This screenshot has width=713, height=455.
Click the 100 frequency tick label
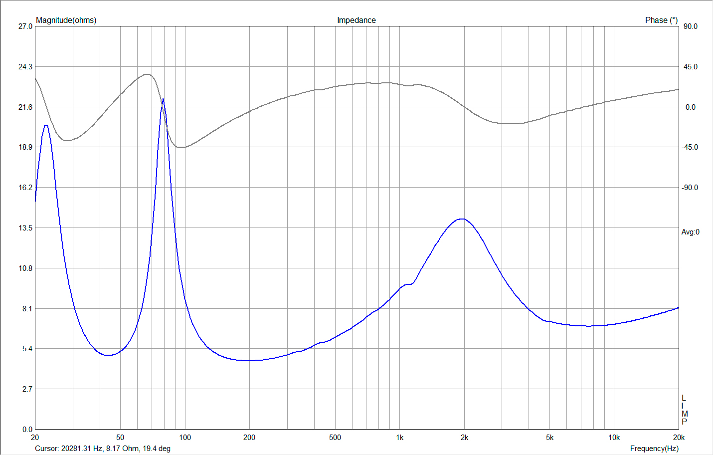[x=185, y=438]
